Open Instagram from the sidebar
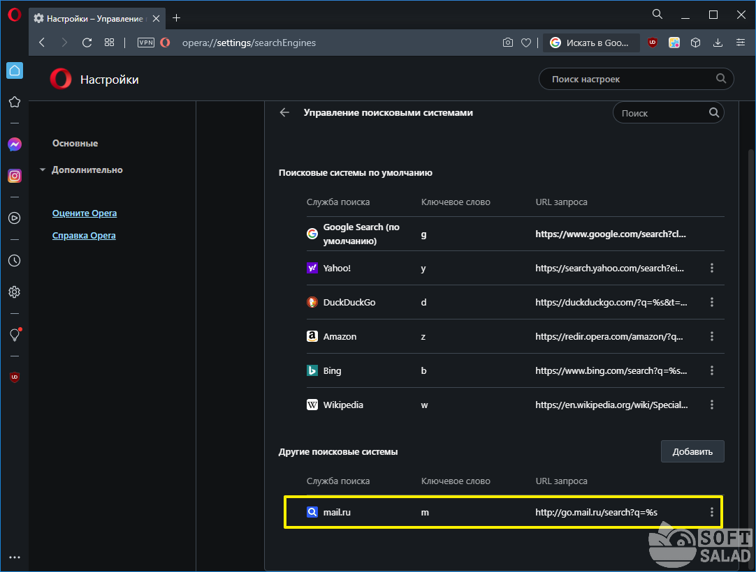Screen dimensions: 756x572 click(15, 176)
